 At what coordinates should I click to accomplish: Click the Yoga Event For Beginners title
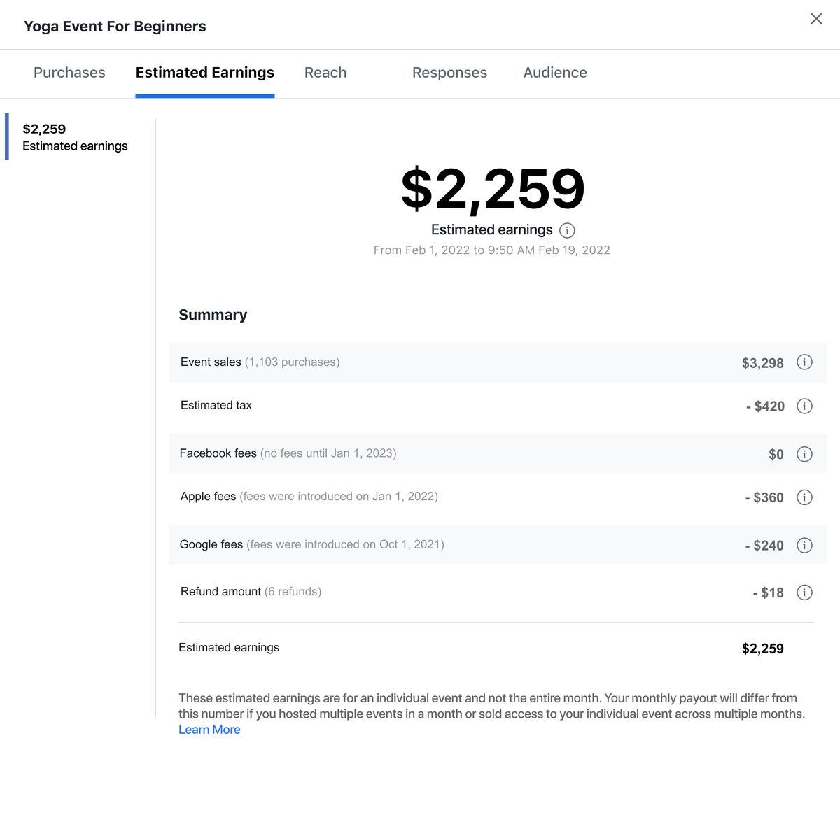click(115, 27)
